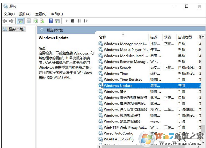This screenshot has height=148, width=206.
Task: Click the Refresh toolbar icon
Action: pos(36,21)
